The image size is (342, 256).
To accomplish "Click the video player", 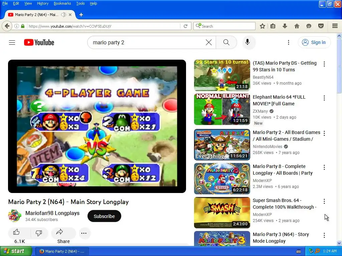I will pyautogui.click(x=97, y=126).
